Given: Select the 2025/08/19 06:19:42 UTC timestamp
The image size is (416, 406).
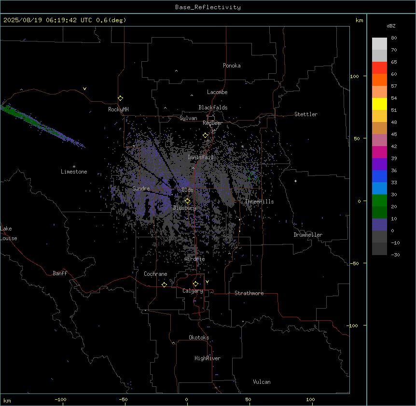Looking at the screenshot, I should (48, 20).
